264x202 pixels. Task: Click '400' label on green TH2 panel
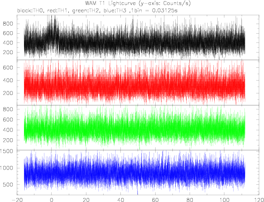pos(8,130)
